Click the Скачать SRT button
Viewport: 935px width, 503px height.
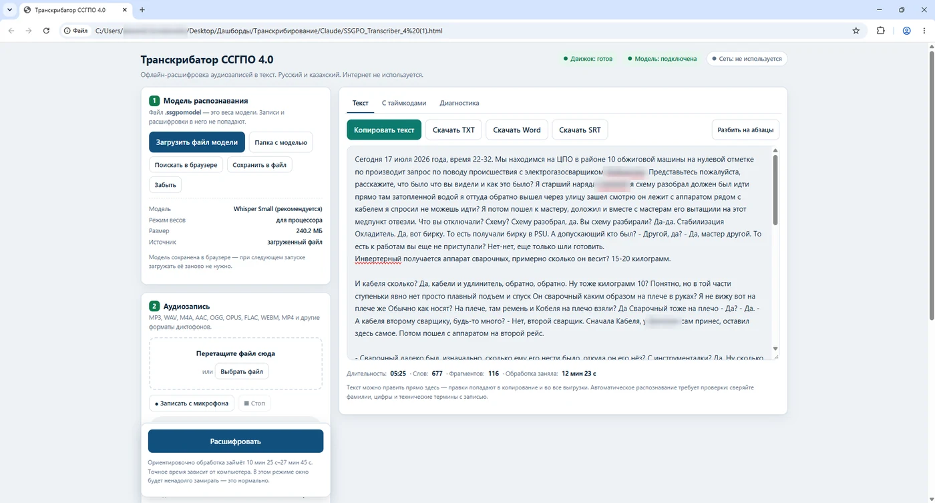click(580, 130)
